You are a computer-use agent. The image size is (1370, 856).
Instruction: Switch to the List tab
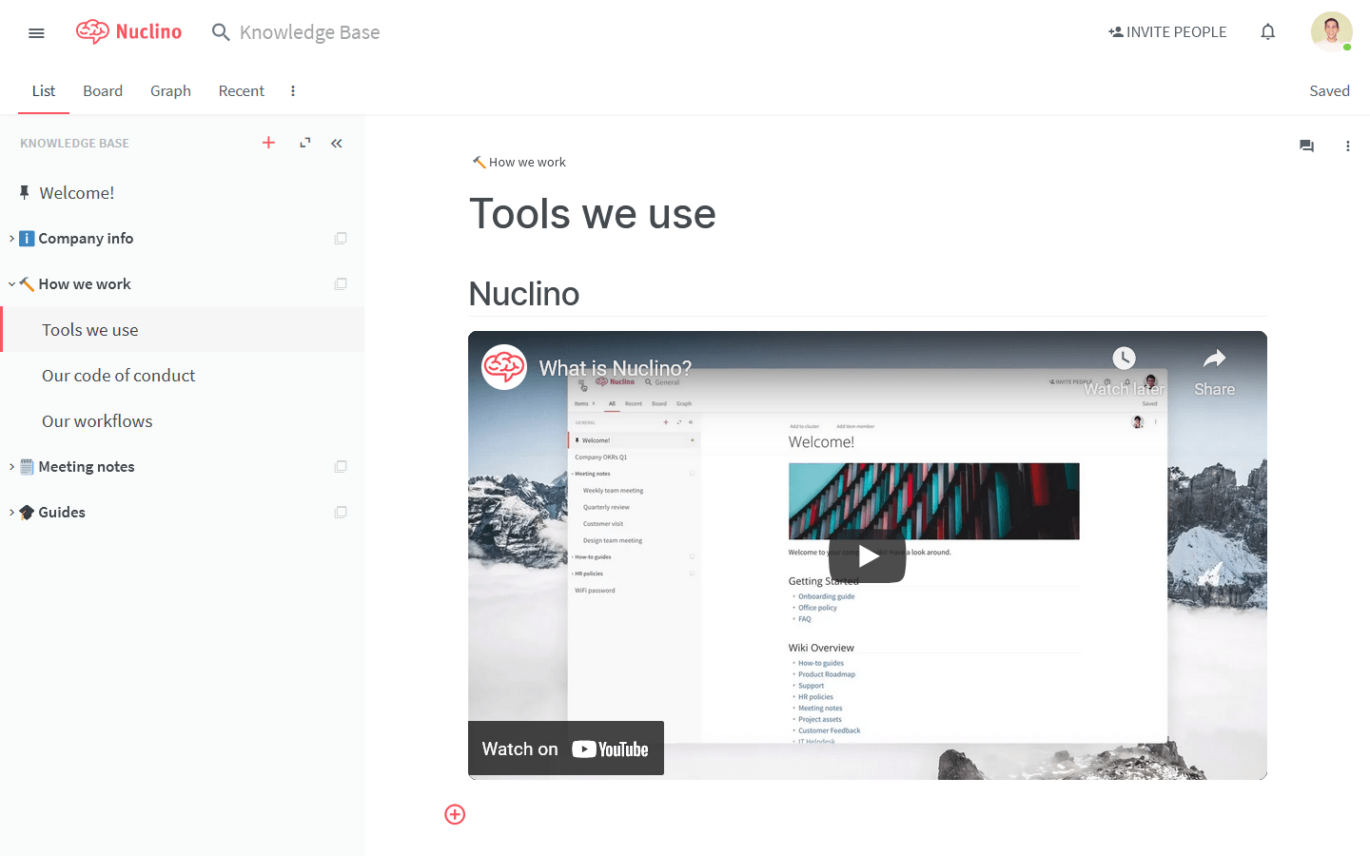point(44,91)
